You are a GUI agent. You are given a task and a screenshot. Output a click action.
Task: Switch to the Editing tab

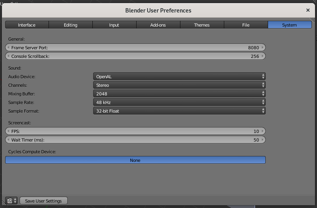click(x=70, y=25)
